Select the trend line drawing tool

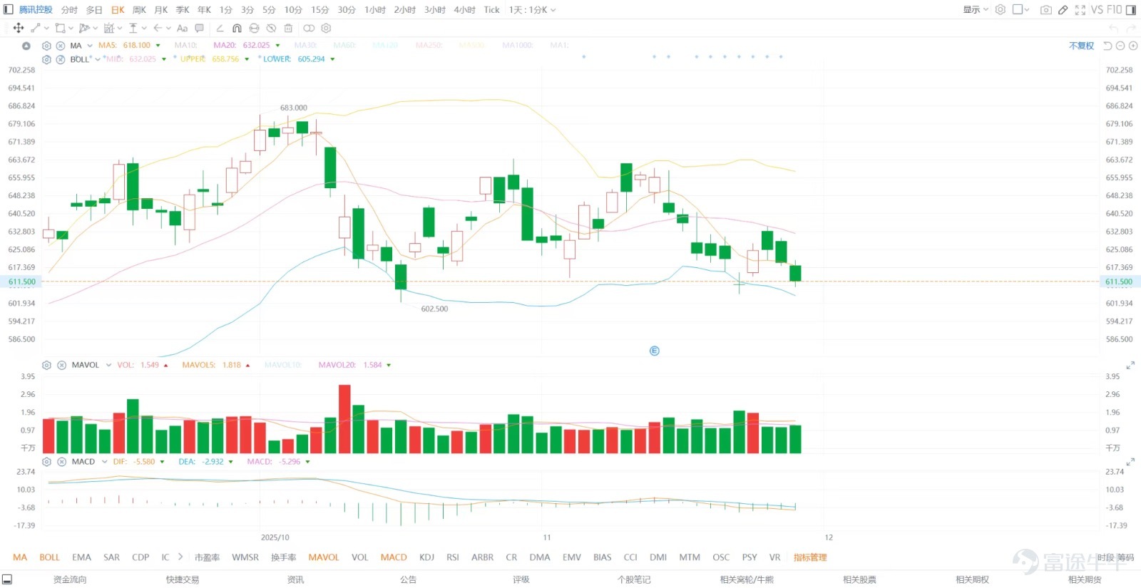pyautogui.click(x=36, y=29)
